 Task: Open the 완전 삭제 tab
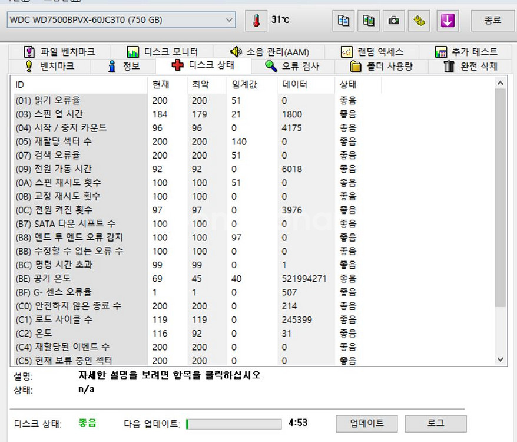point(470,66)
